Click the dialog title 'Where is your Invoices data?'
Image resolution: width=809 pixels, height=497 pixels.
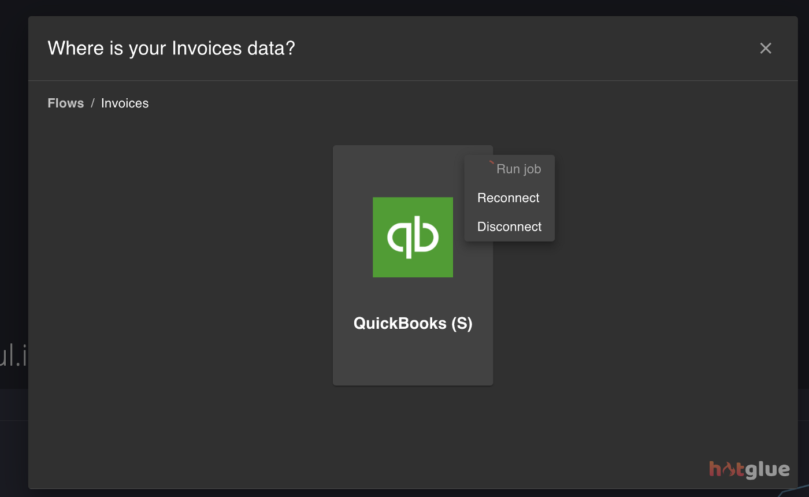pos(171,48)
